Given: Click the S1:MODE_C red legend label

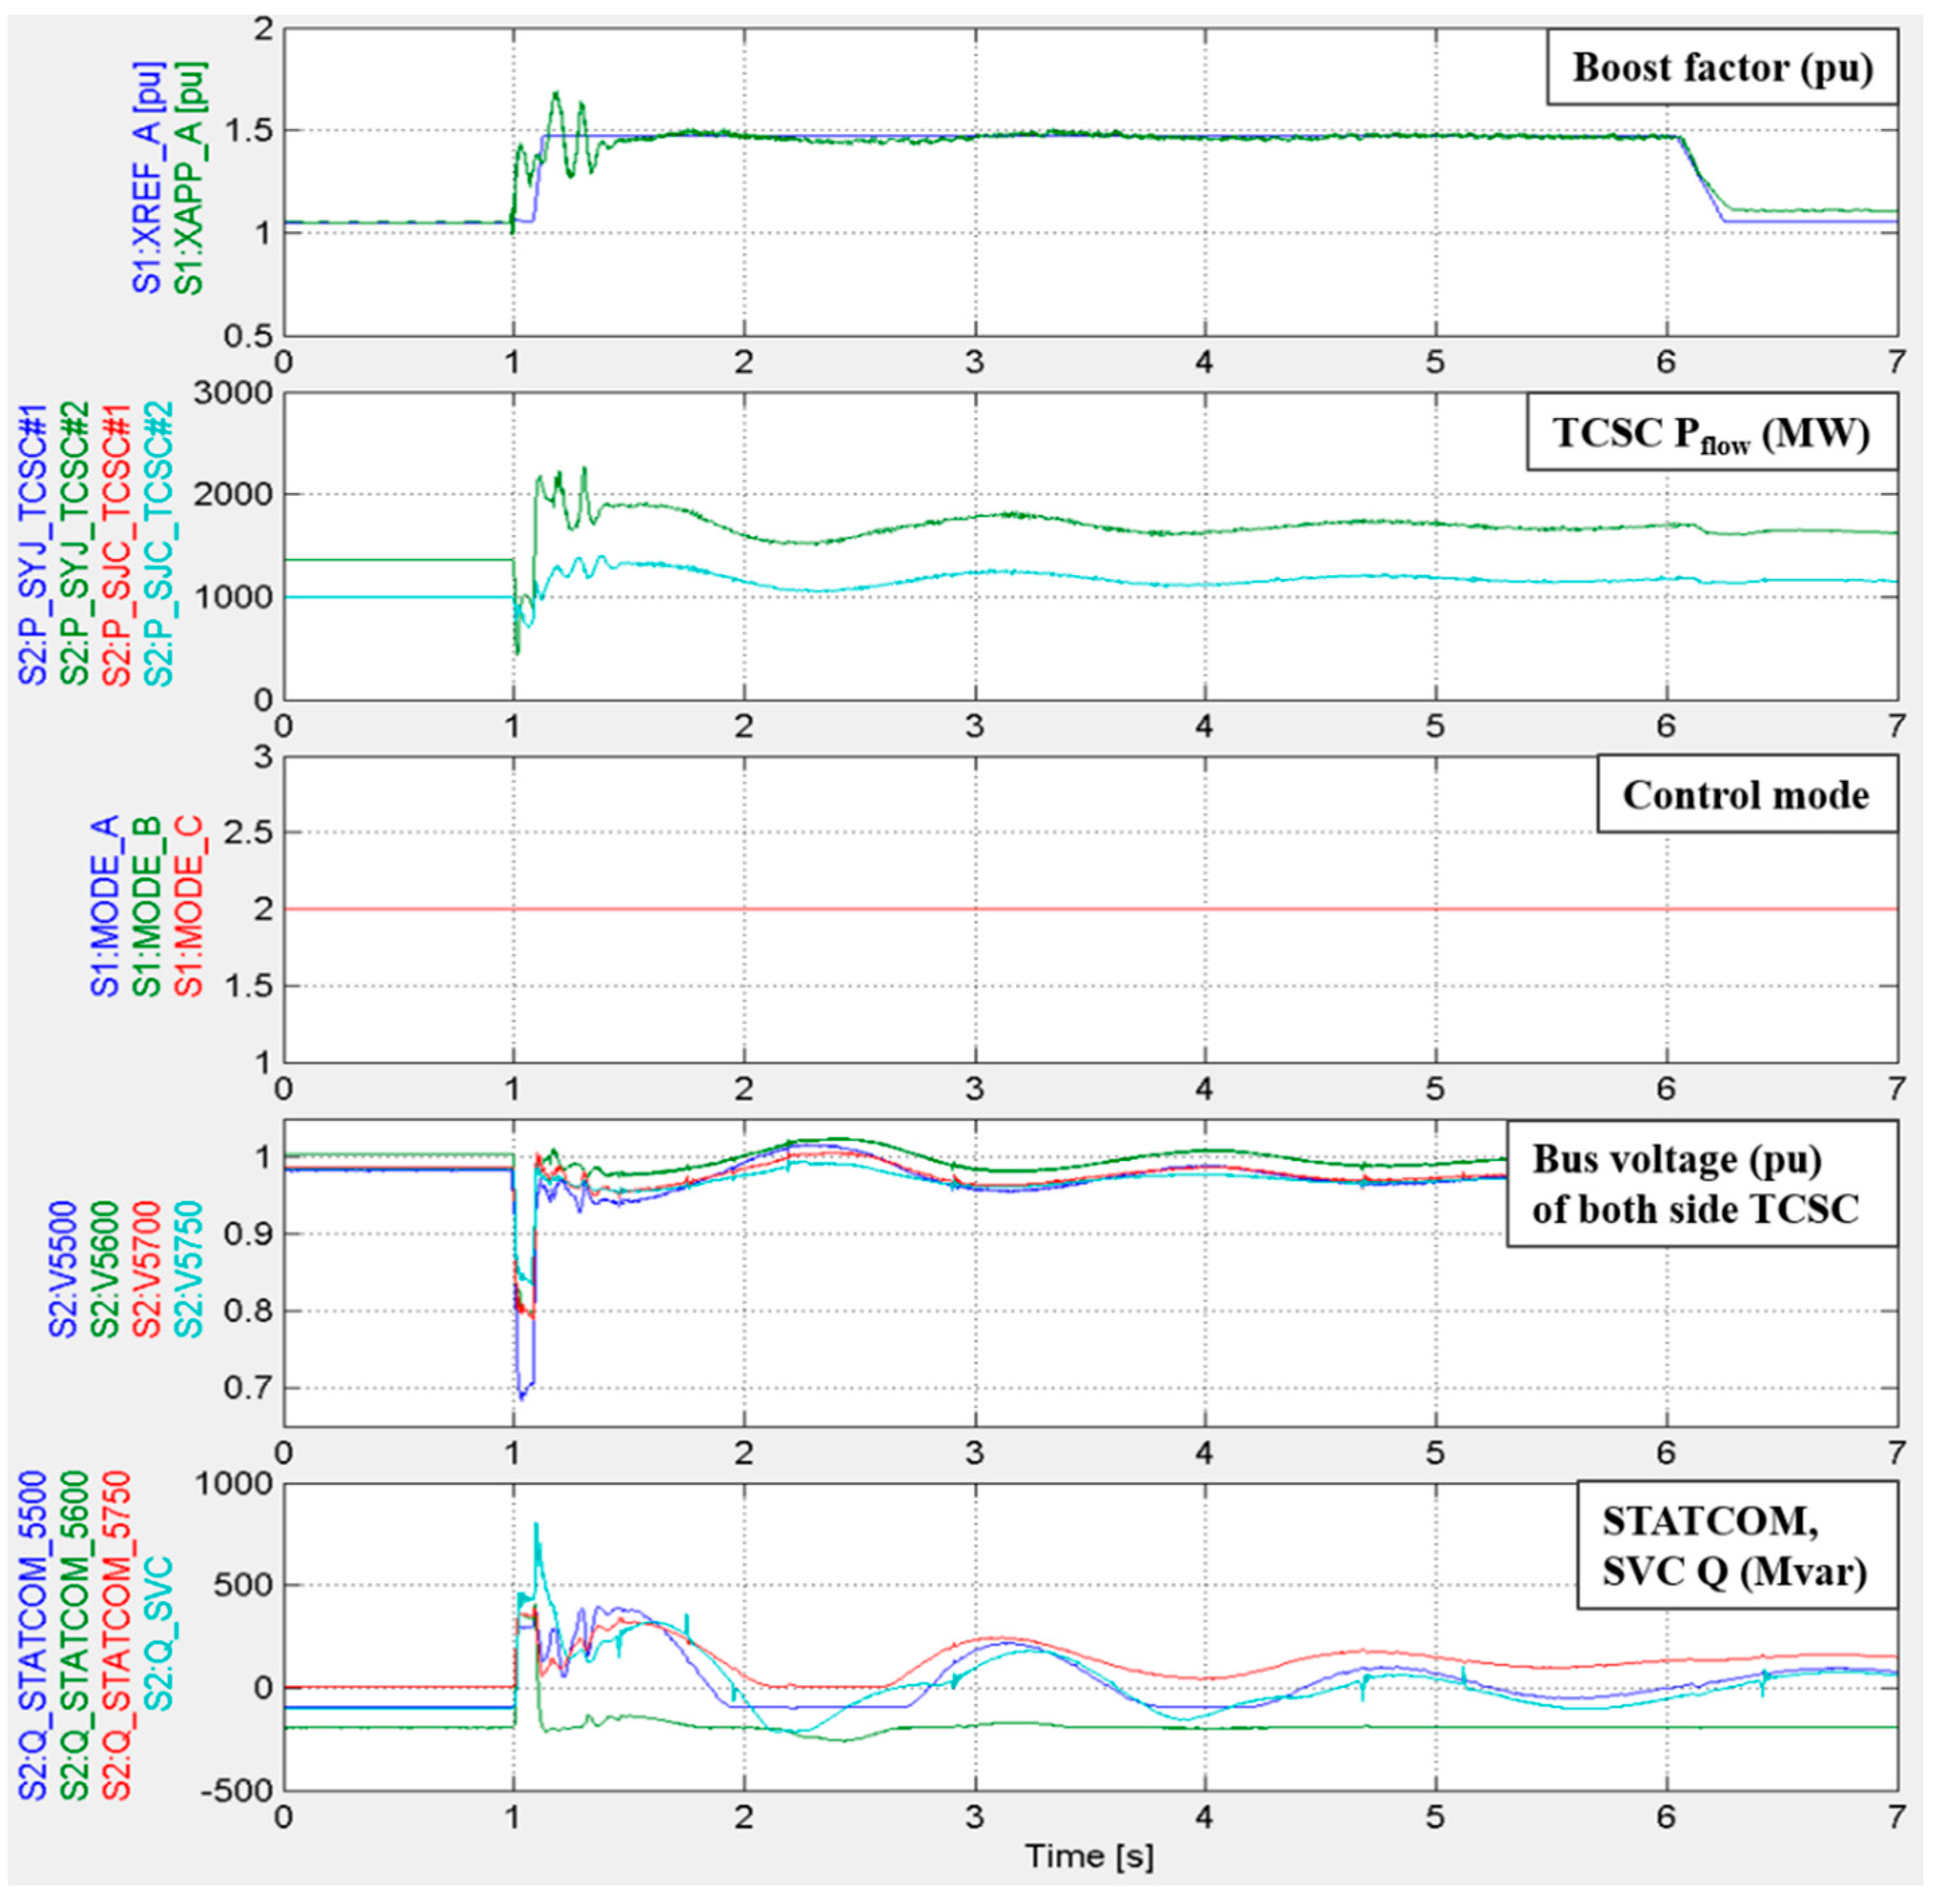Looking at the screenshot, I should click(x=189, y=907).
